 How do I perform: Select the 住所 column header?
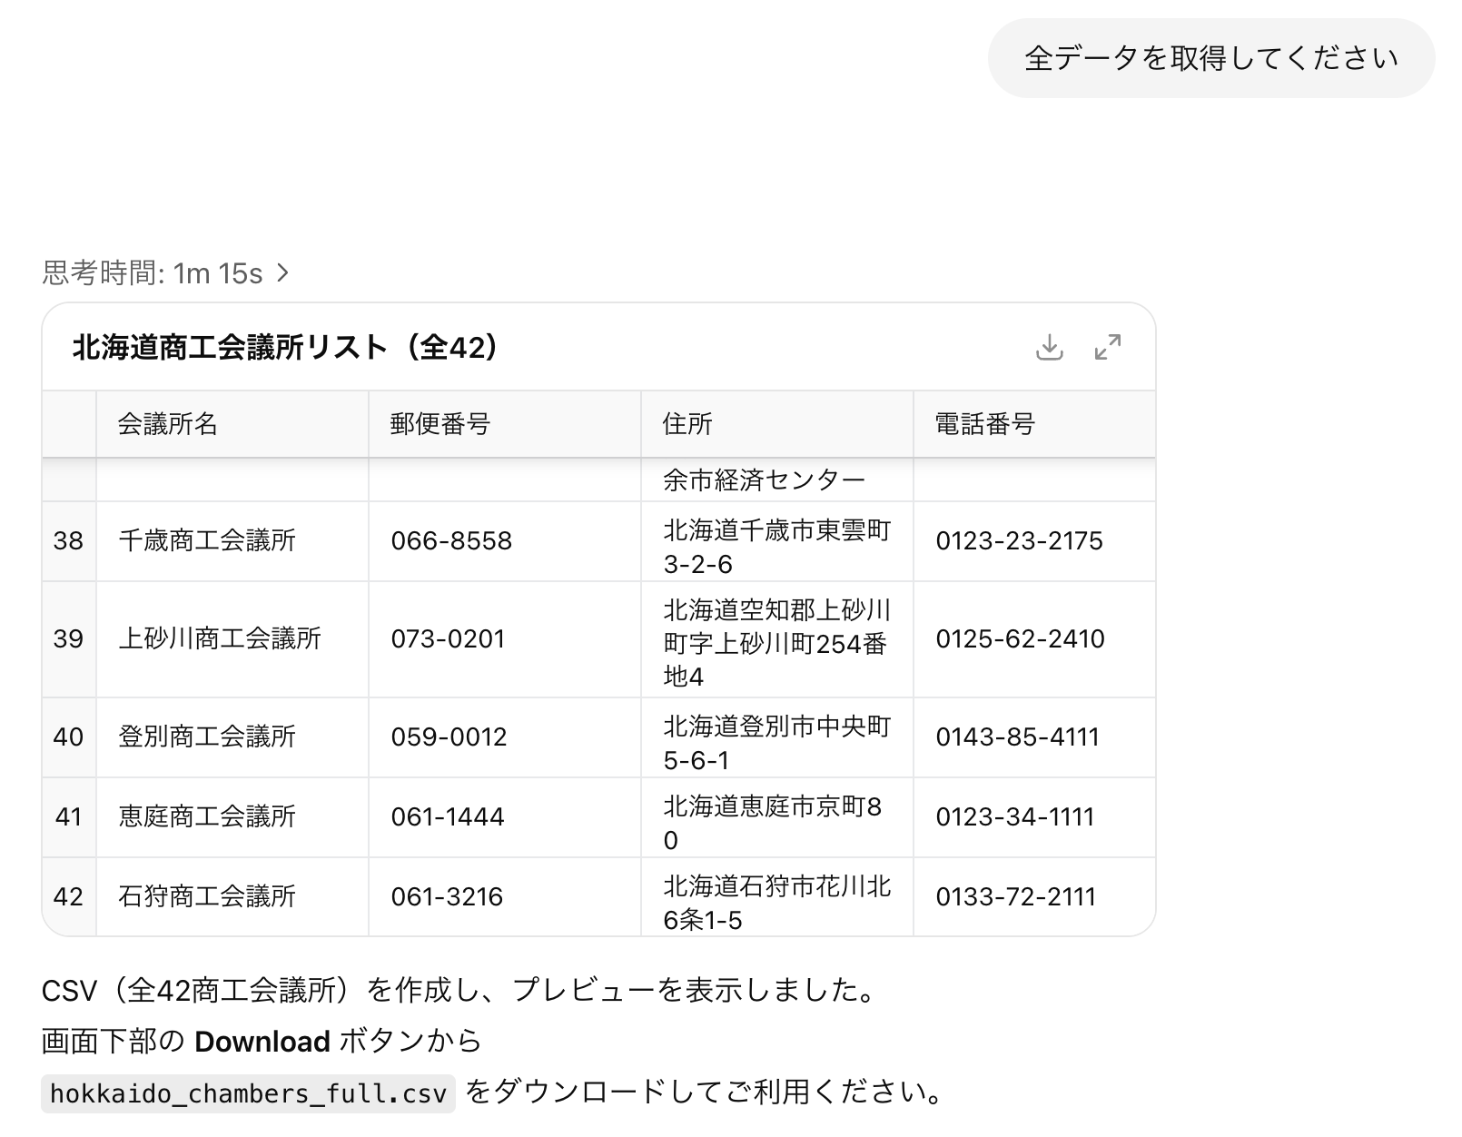[x=687, y=424]
